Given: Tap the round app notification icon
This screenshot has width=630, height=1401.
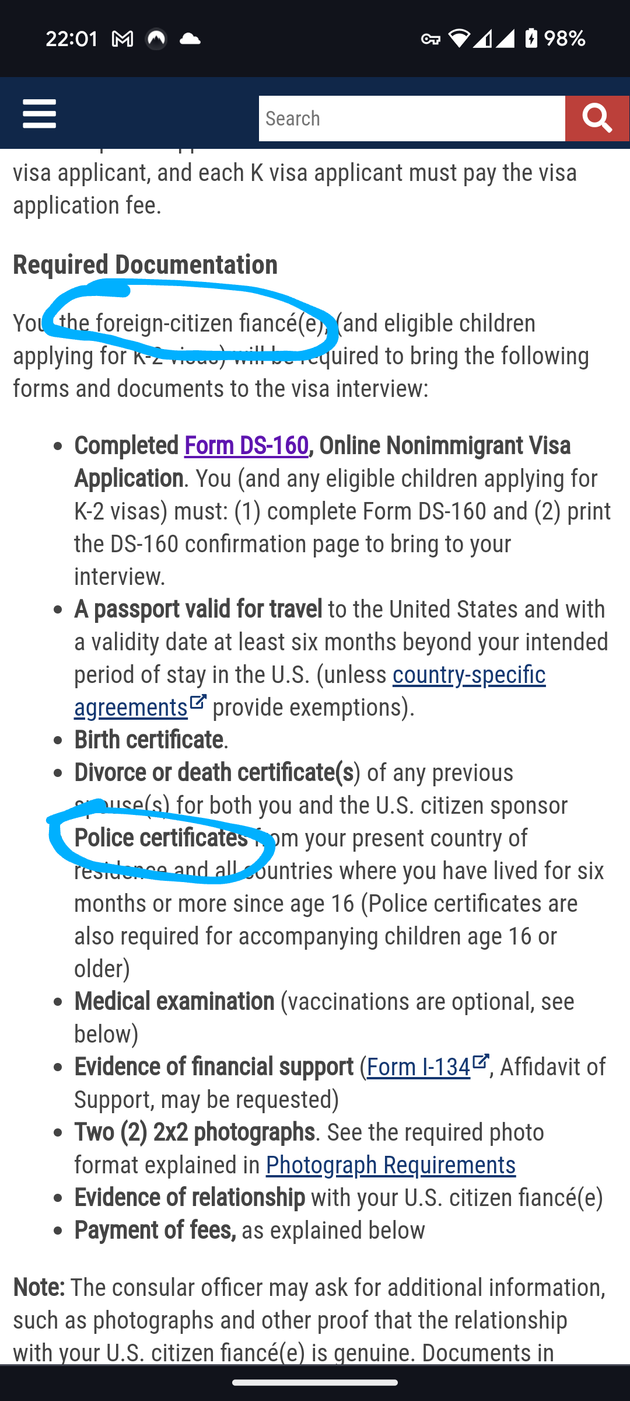Looking at the screenshot, I should coord(156,39).
